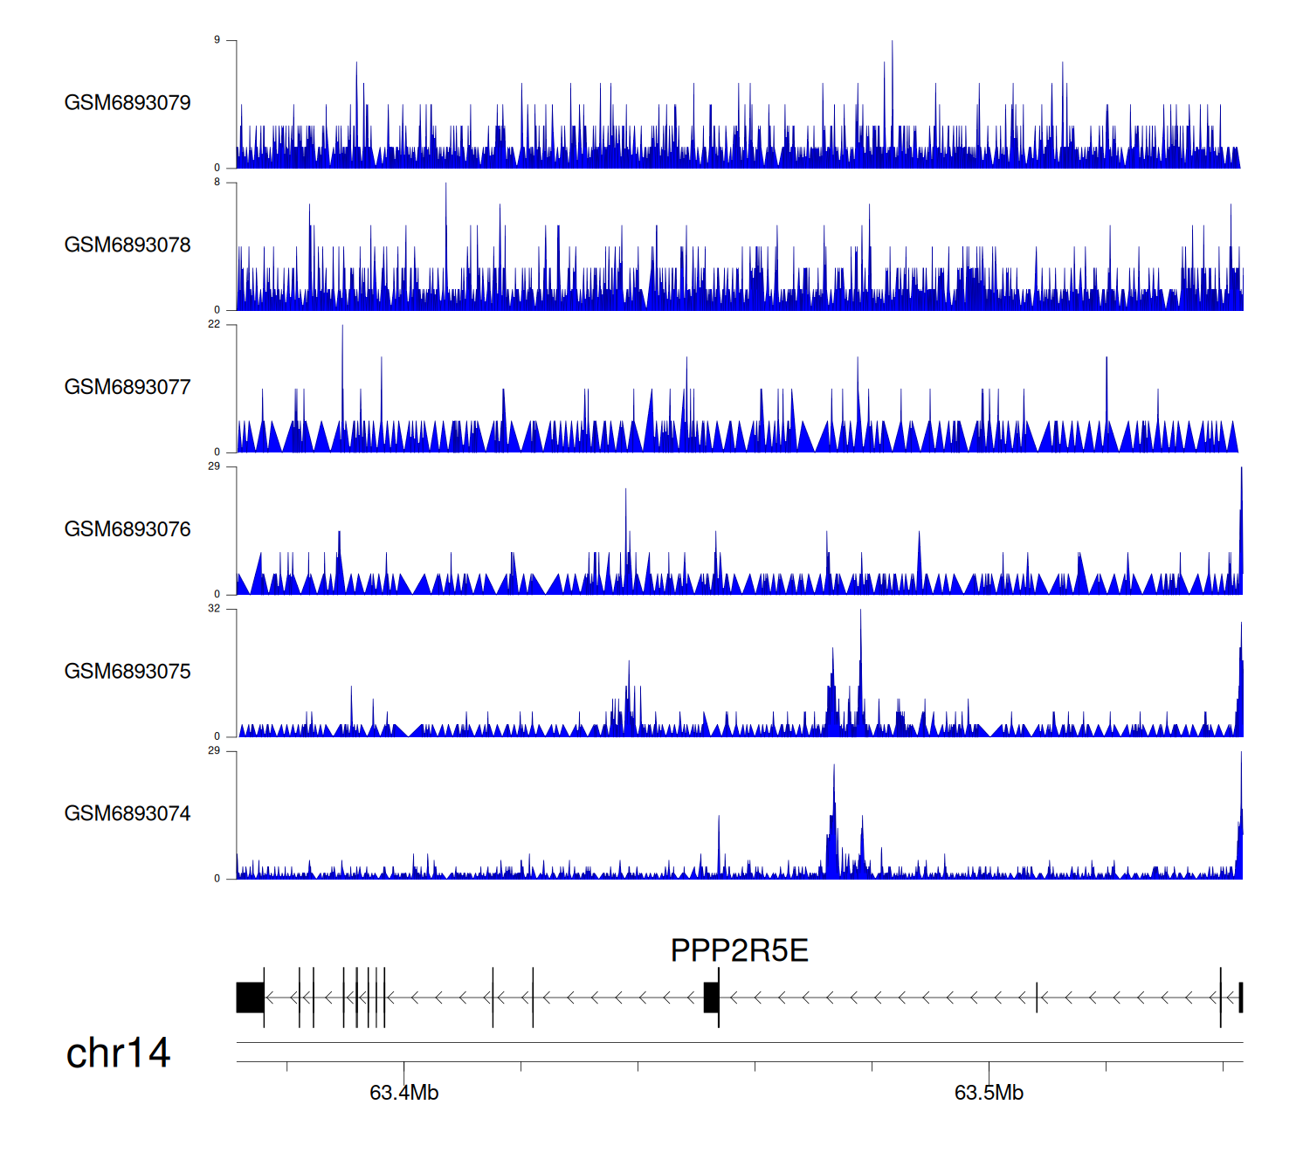1310x1153 pixels.
Task: Click the GSM6893077 track name
Action: [128, 388]
